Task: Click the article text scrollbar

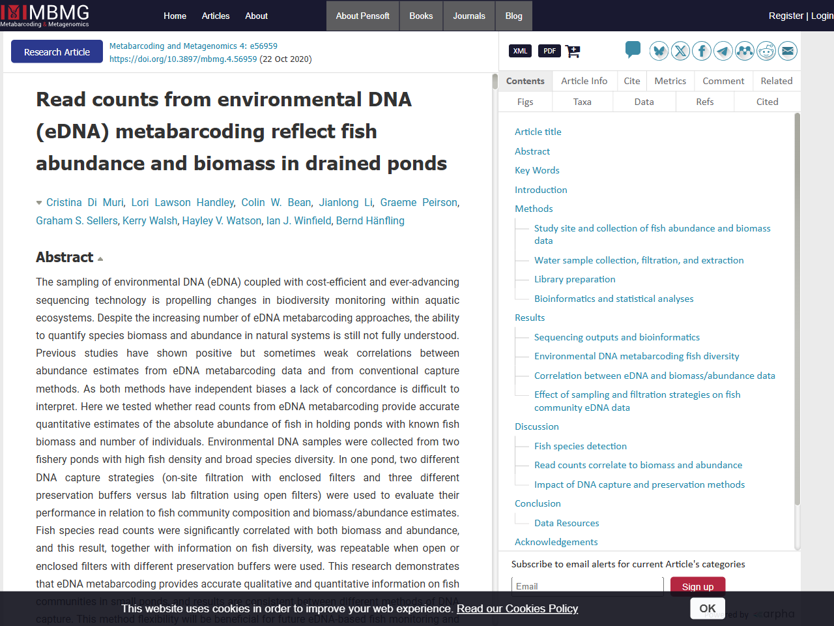Action: (495, 82)
